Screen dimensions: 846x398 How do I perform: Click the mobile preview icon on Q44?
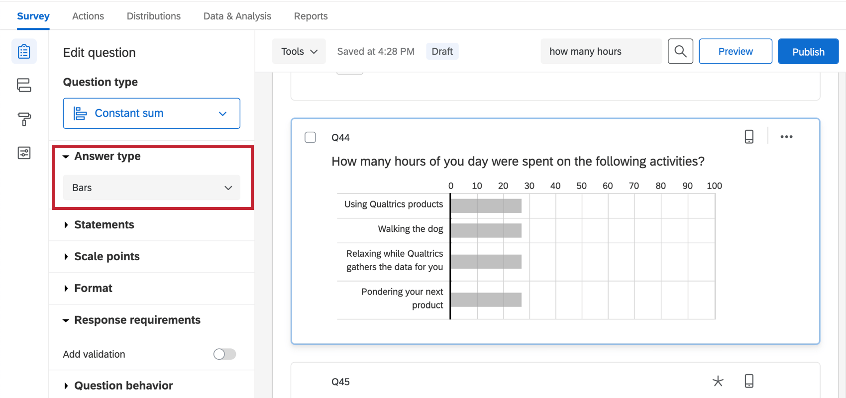pos(749,137)
